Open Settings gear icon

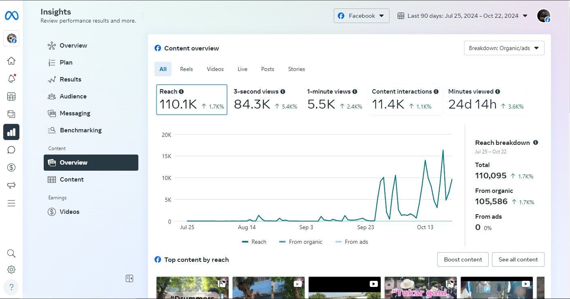tap(11, 270)
